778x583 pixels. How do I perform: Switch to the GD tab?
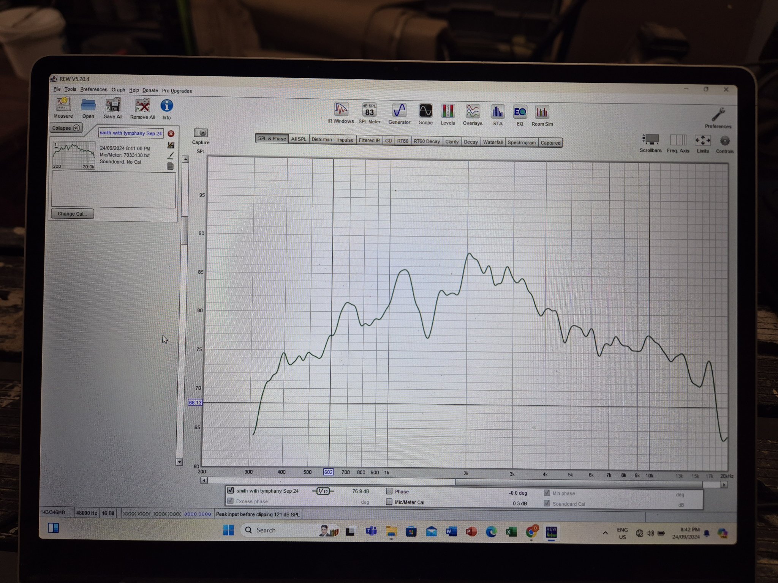click(388, 141)
